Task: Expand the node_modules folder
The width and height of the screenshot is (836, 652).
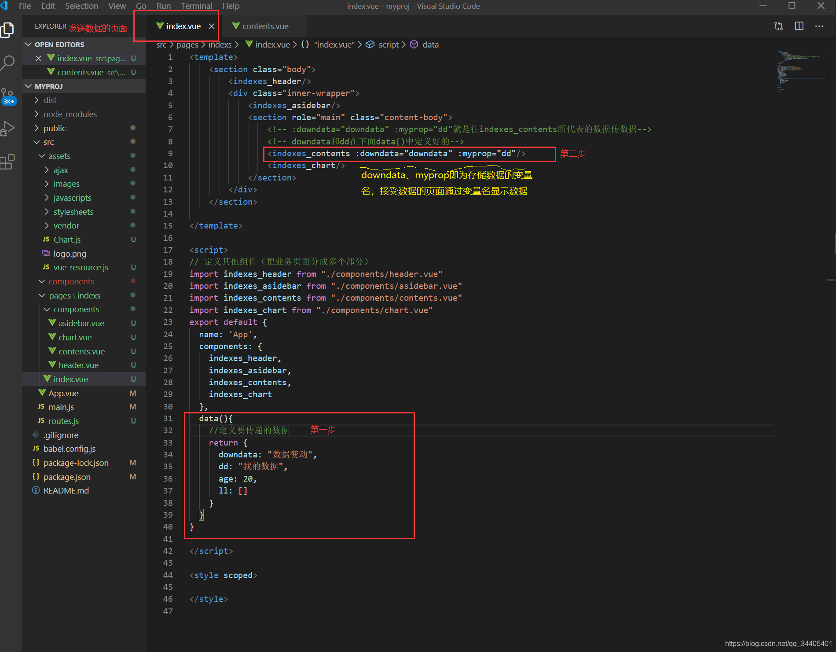Action: (37, 114)
